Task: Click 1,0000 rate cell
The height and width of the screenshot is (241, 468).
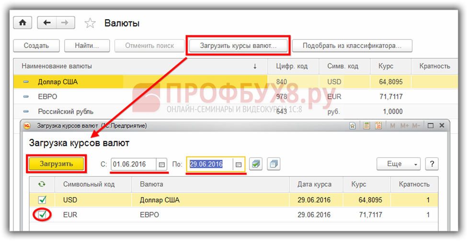Action: tap(391, 111)
